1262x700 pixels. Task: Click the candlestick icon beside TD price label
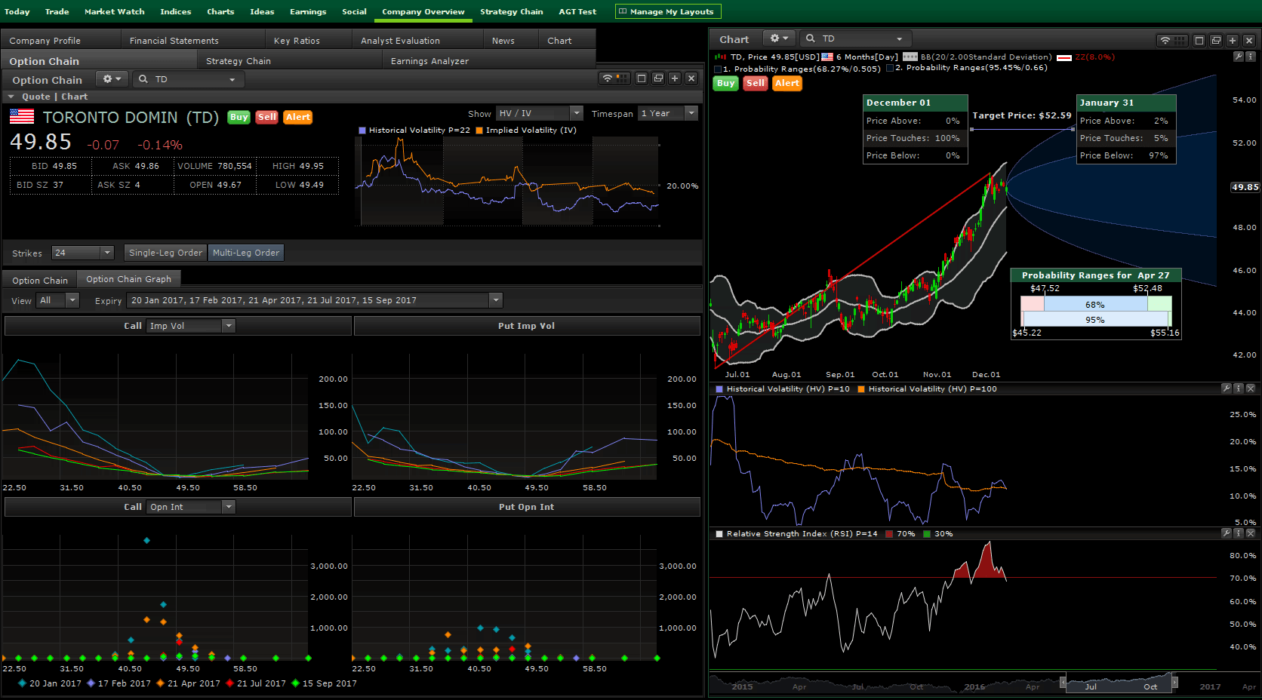click(x=719, y=57)
